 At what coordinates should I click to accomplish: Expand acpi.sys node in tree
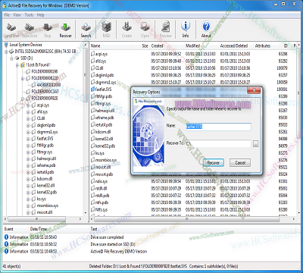28,105
